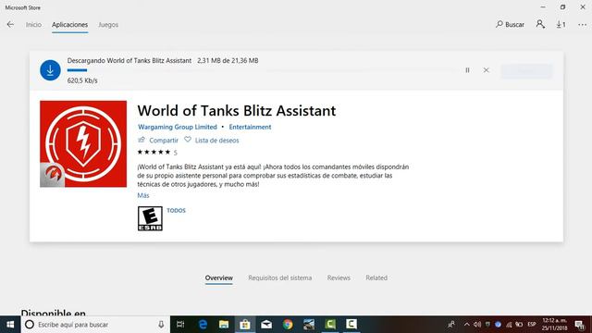Click the taskbar microphone icon

[161, 325]
